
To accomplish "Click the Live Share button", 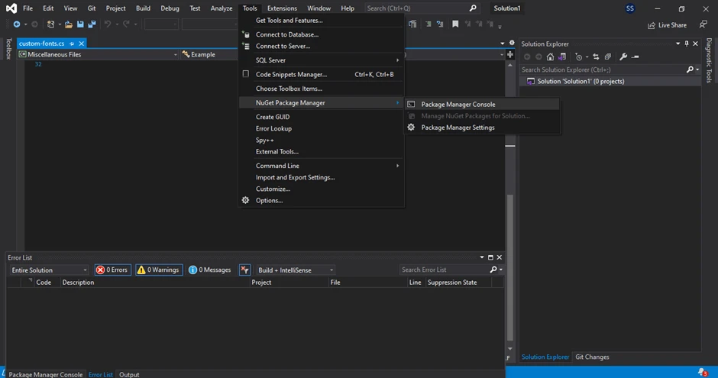I will coord(667,25).
